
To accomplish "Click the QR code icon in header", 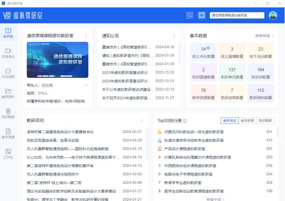I will click(x=190, y=15).
